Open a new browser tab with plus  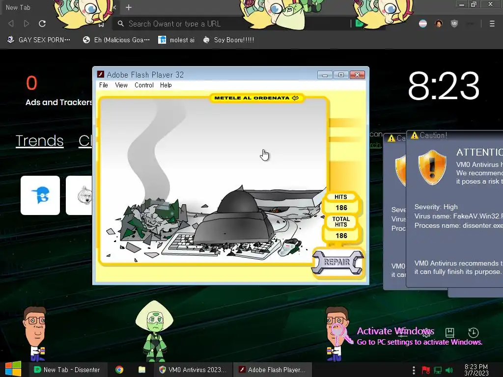pyautogui.click(x=129, y=7)
